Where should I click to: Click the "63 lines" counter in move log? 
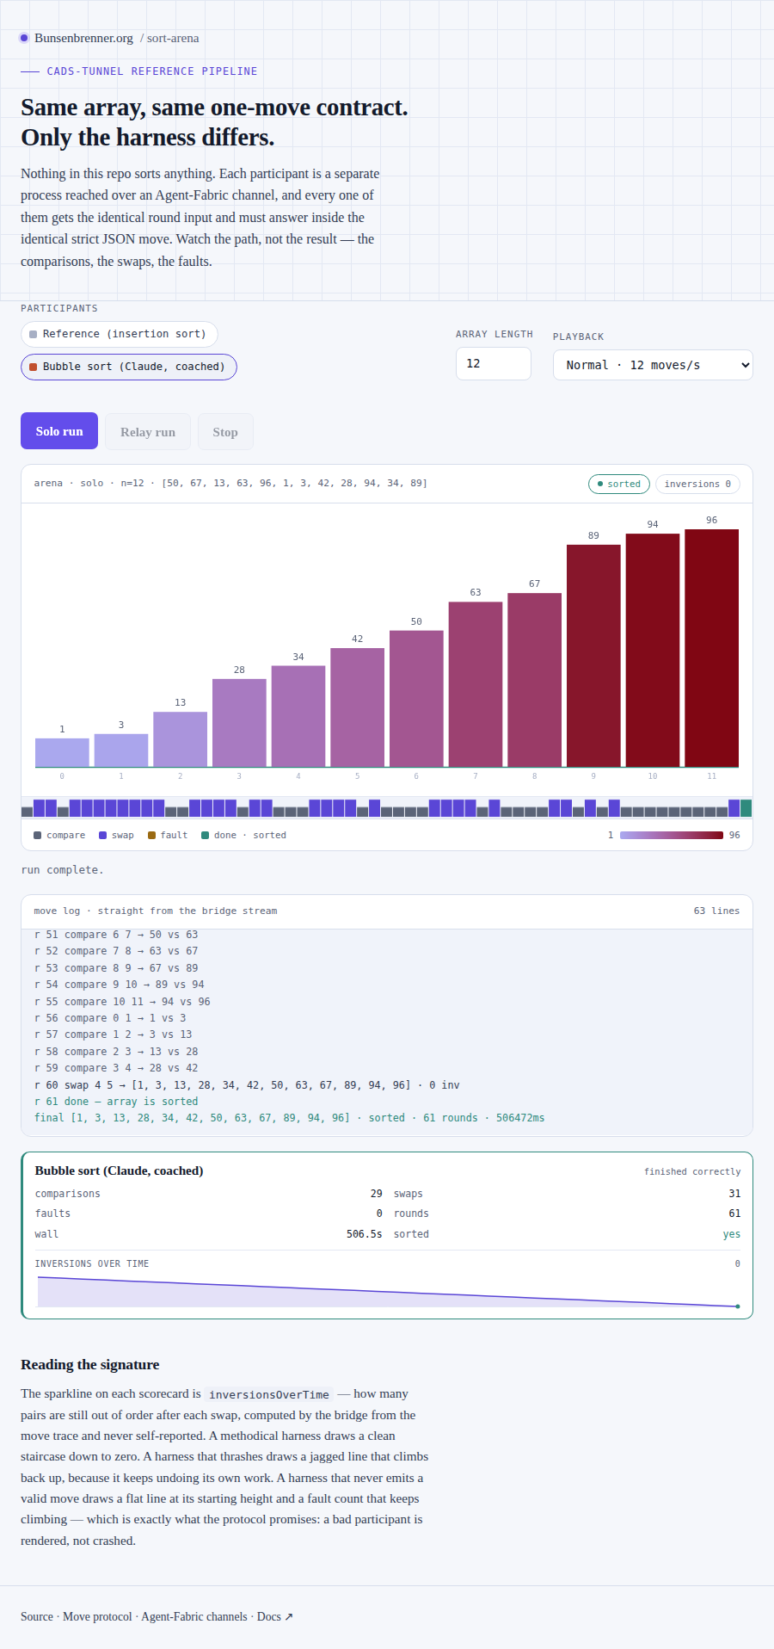pyautogui.click(x=716, y=911)
